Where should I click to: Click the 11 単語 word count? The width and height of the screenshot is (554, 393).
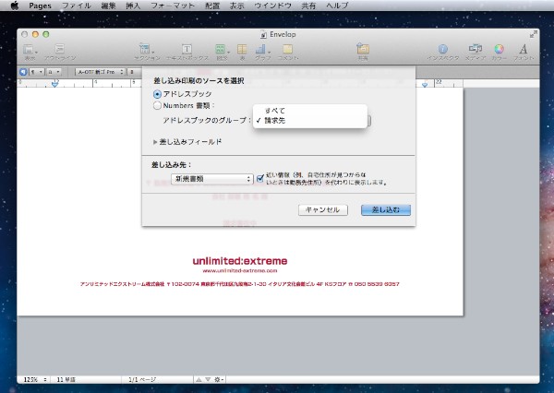(x=66, y=379)
